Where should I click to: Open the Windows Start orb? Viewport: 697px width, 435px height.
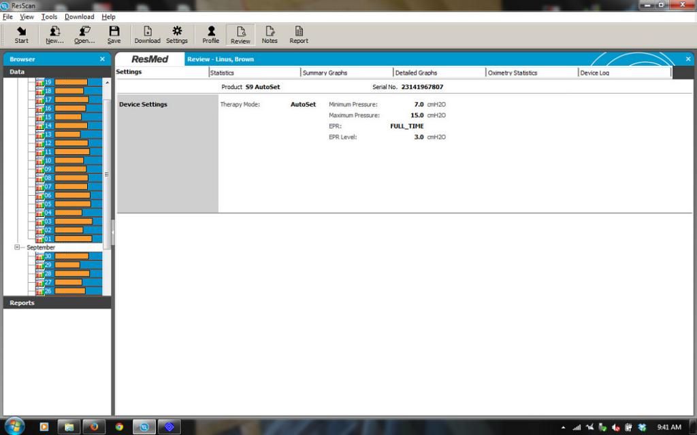(15, 425)
